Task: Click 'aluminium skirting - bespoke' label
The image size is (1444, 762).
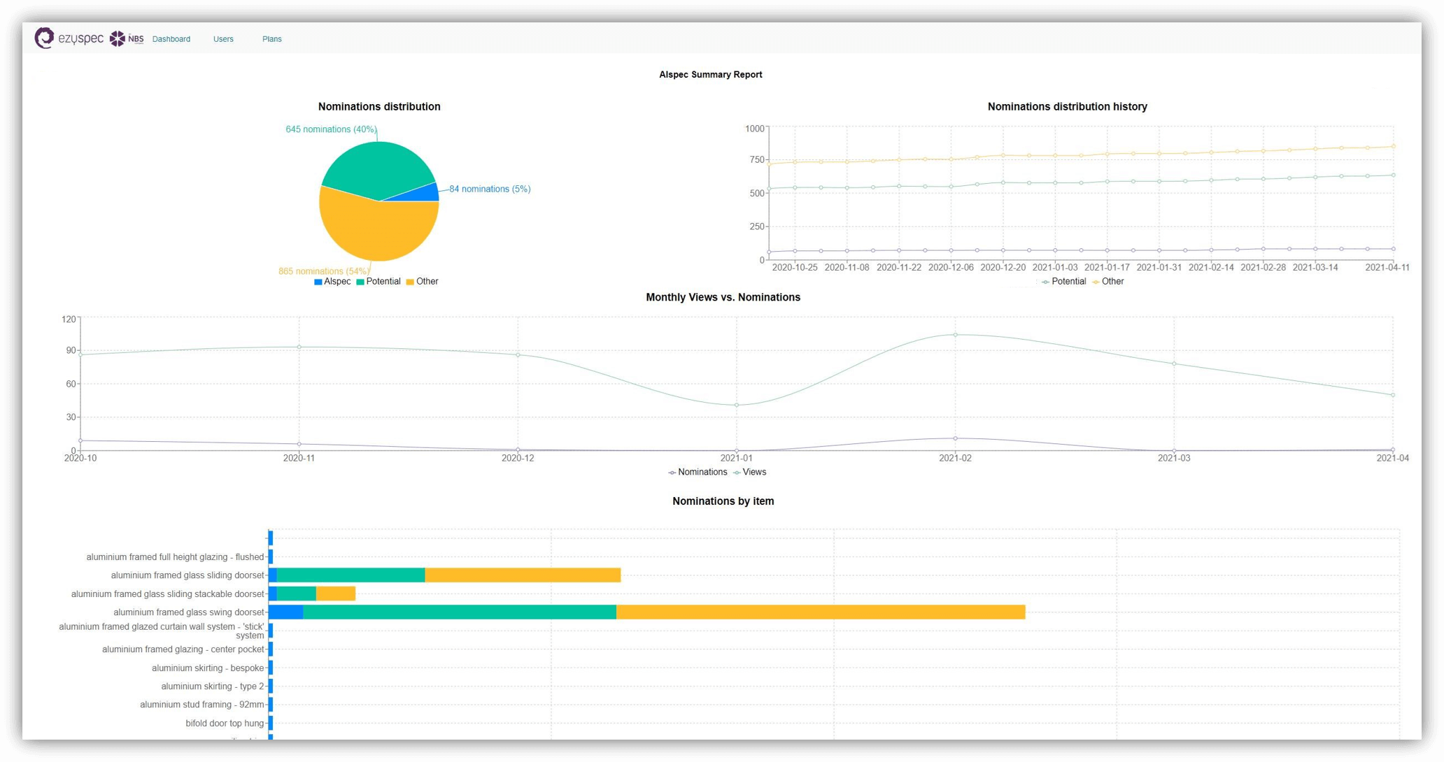Action: coord(208,668)
